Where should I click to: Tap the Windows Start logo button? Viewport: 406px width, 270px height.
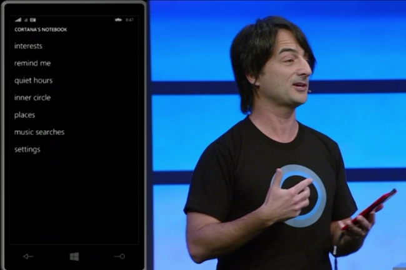click(74, 256)
